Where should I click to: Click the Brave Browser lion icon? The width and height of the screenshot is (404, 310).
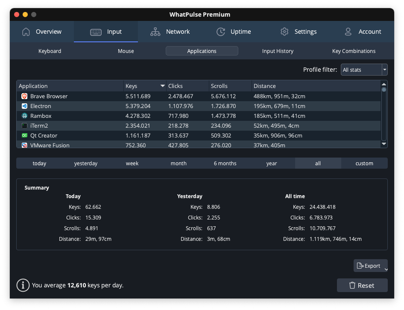(24, 96)
